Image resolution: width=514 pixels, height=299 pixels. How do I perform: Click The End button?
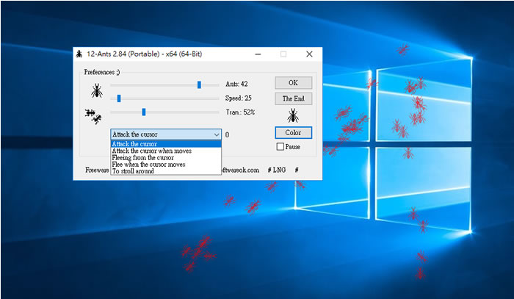(294, 98)
